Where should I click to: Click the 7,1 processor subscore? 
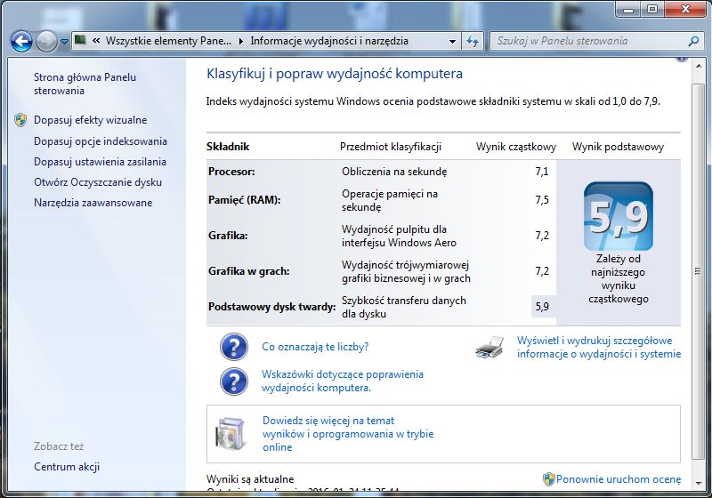pos(542,172)
